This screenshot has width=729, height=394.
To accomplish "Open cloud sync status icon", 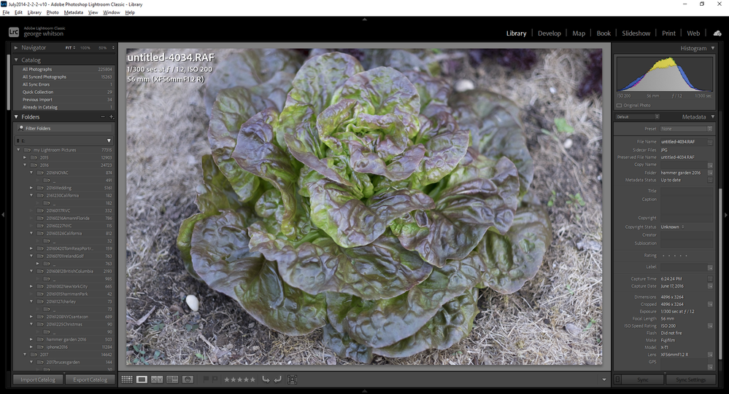I will (717, 33).
